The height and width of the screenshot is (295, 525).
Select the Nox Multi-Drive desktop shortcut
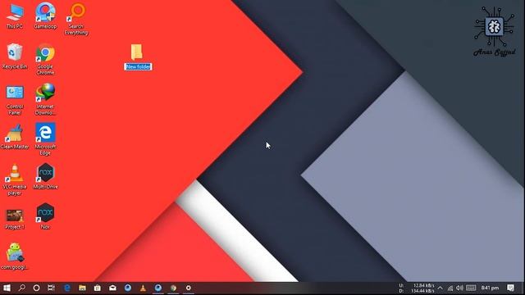[x=45, y=176]
